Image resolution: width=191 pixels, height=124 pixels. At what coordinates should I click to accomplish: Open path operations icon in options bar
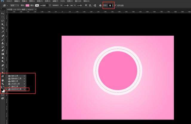click(86, 5)
